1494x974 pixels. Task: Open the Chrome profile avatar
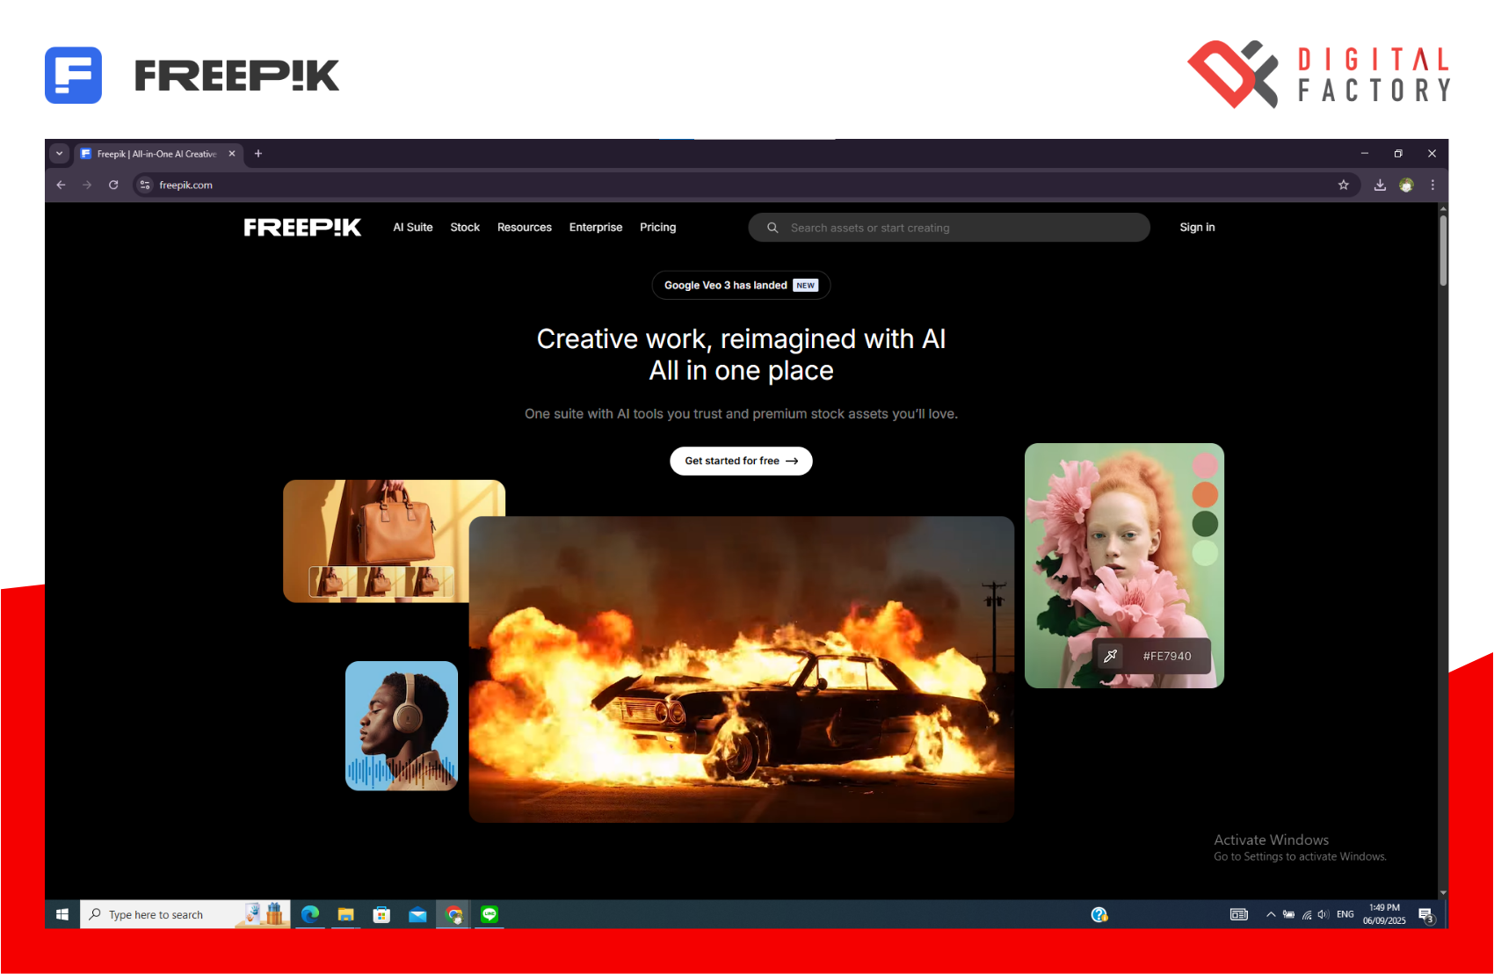point(1406,185)
